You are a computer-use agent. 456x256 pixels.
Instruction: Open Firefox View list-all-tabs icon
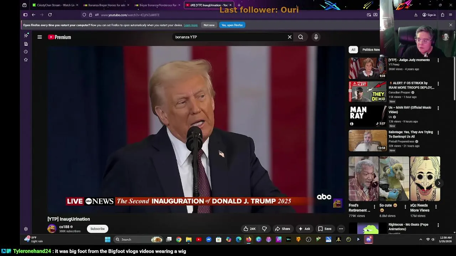pos(24,5)
